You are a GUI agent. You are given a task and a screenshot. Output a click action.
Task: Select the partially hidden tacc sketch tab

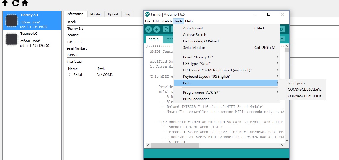169,39
